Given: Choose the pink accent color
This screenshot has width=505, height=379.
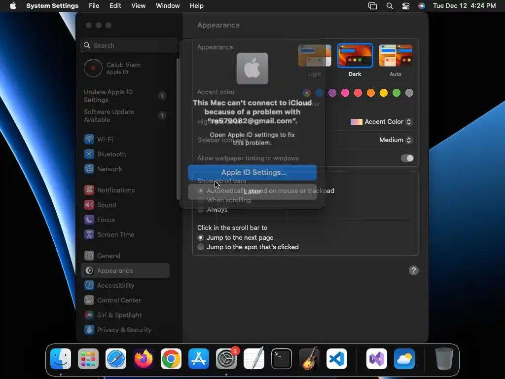Looking at the screenshot, I should [345, 93].
